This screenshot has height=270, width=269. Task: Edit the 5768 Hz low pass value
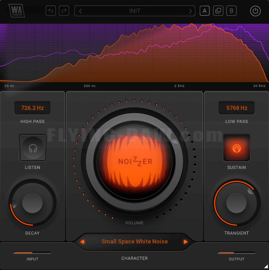[237, 108]
